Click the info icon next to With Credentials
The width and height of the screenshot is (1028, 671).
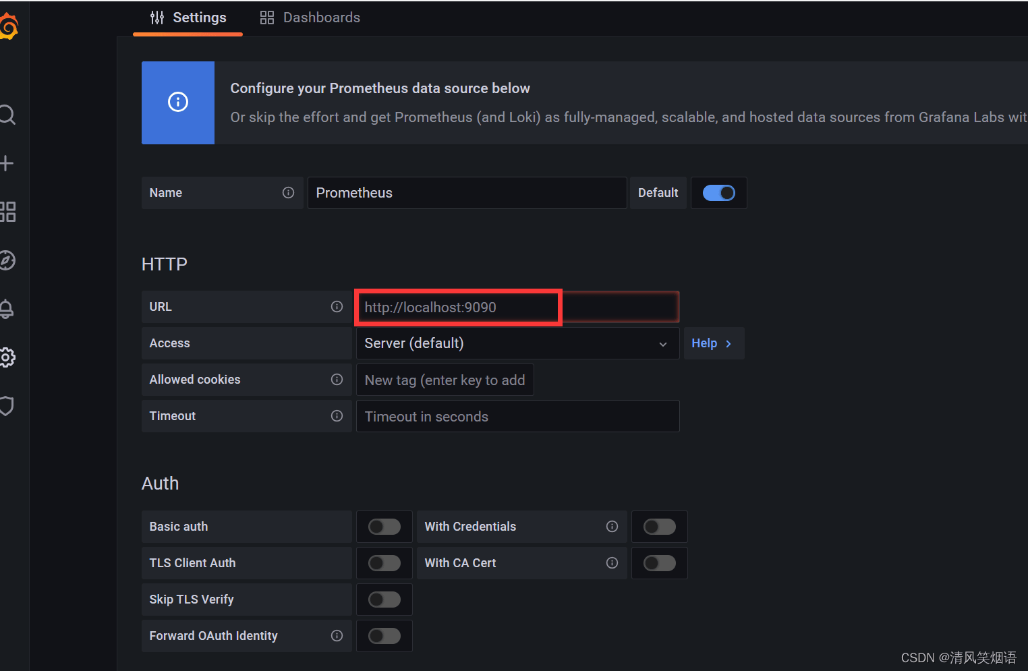[x=612, y=527]
